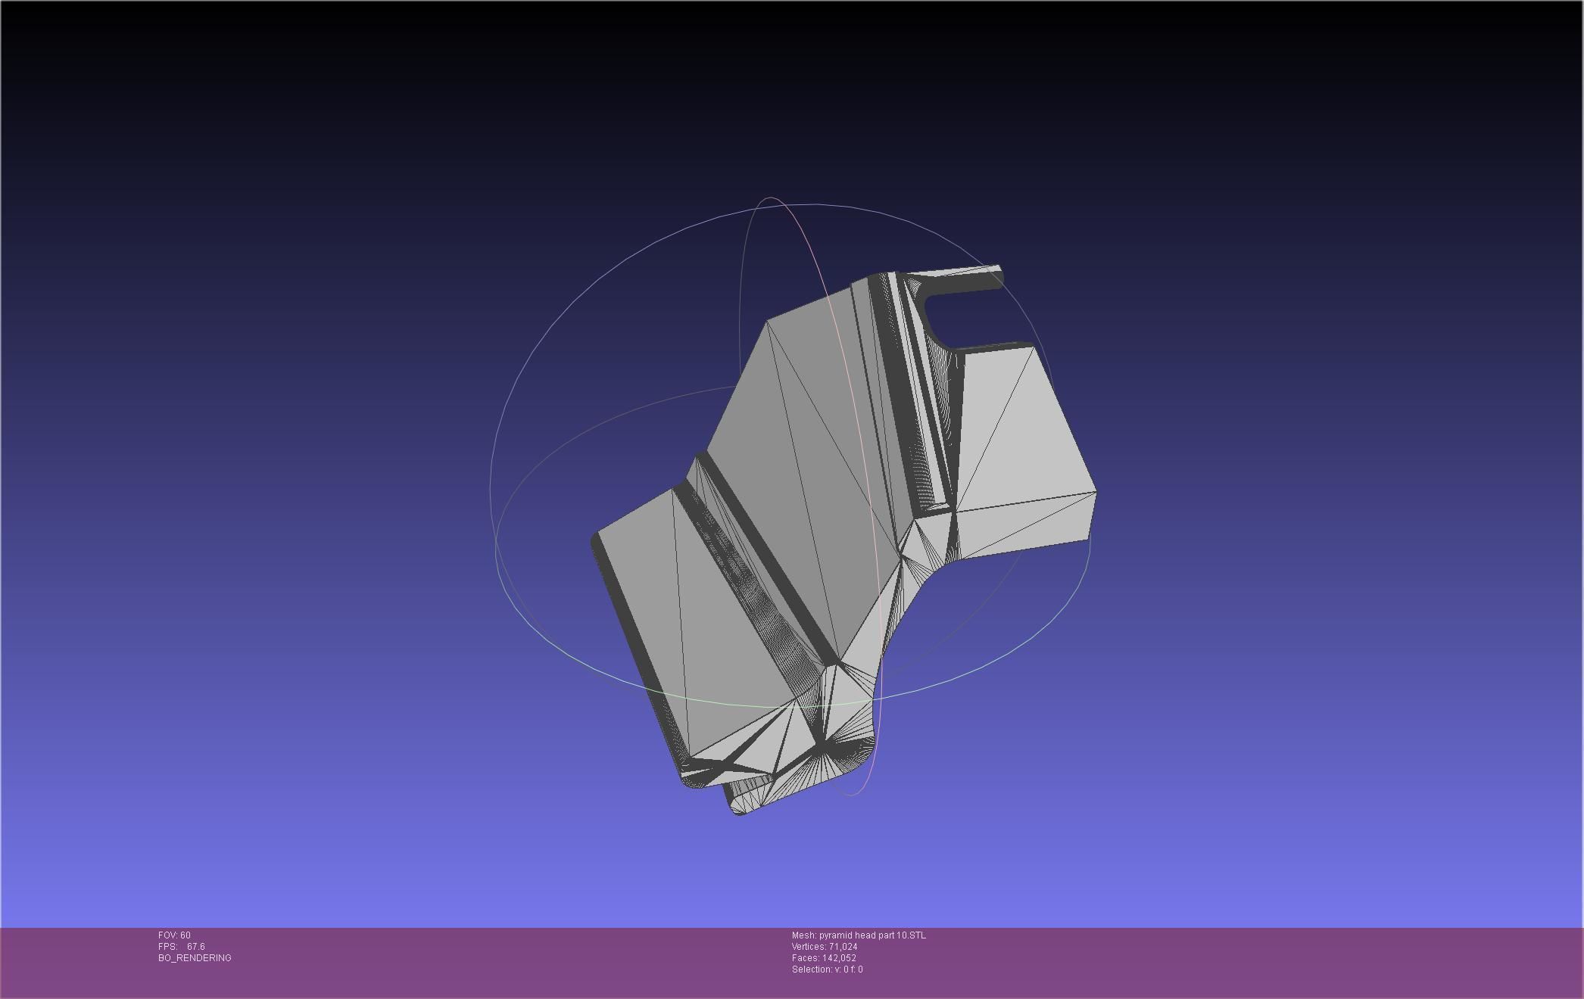This screenshot has height=999, width=1584.
Task: Select the Mesh: pyramid head part 10.STL label
Action: 859,935
